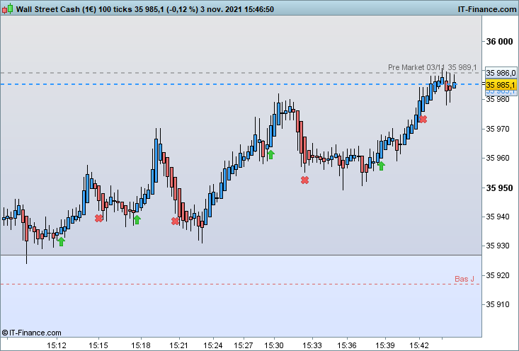Click the 35 986,0 price tag on the axis
The width and height of the screenshot is (519, 351).
[501, 73]
